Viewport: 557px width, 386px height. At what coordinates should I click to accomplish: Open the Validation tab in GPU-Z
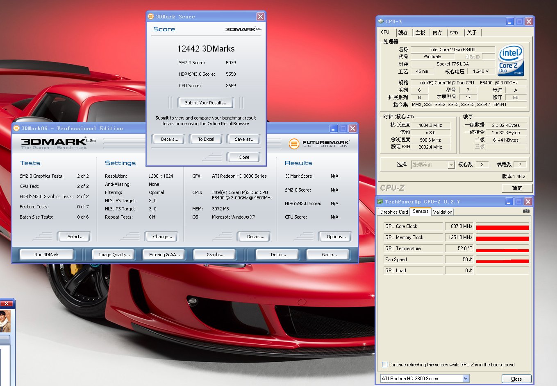point(443,212)
